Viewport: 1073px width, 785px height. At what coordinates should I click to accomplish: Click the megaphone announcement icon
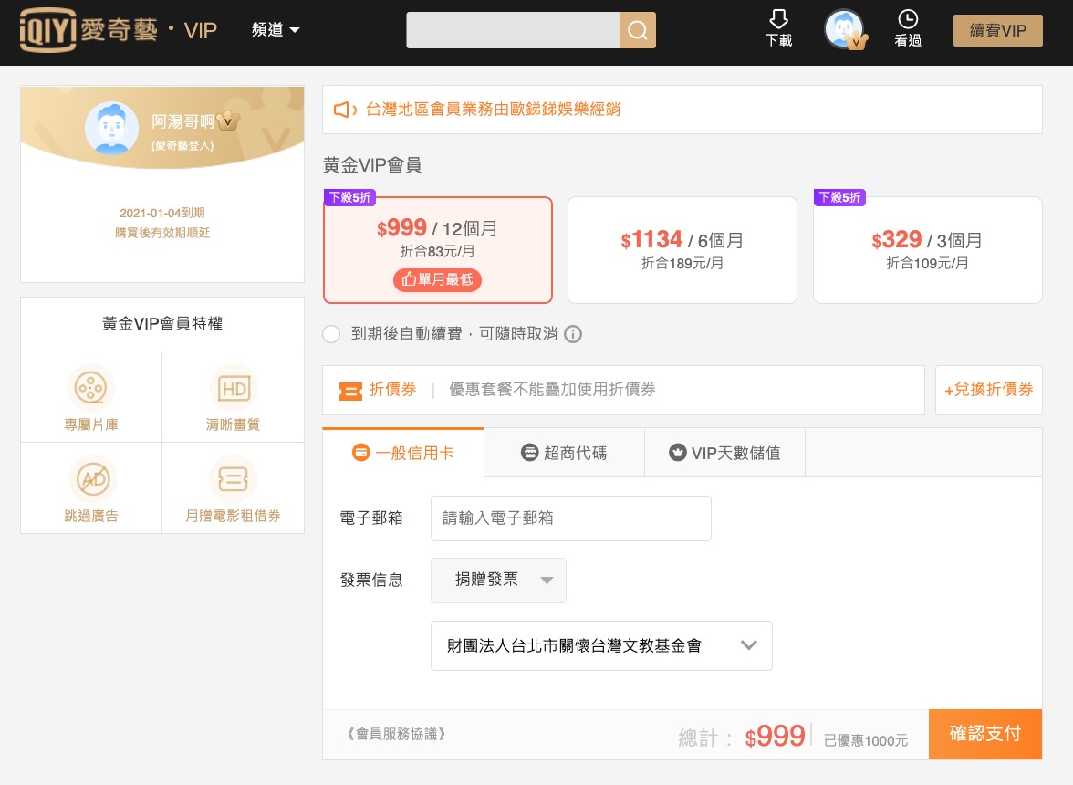[x=345, y=110]
